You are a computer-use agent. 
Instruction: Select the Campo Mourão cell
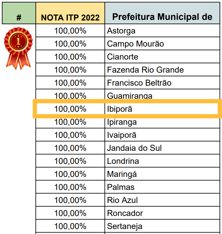coord(162,44)
